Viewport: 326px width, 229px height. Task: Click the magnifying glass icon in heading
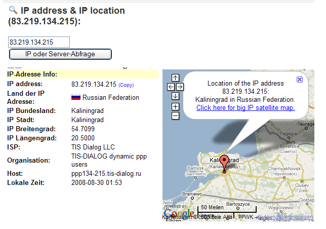[13, 10]
